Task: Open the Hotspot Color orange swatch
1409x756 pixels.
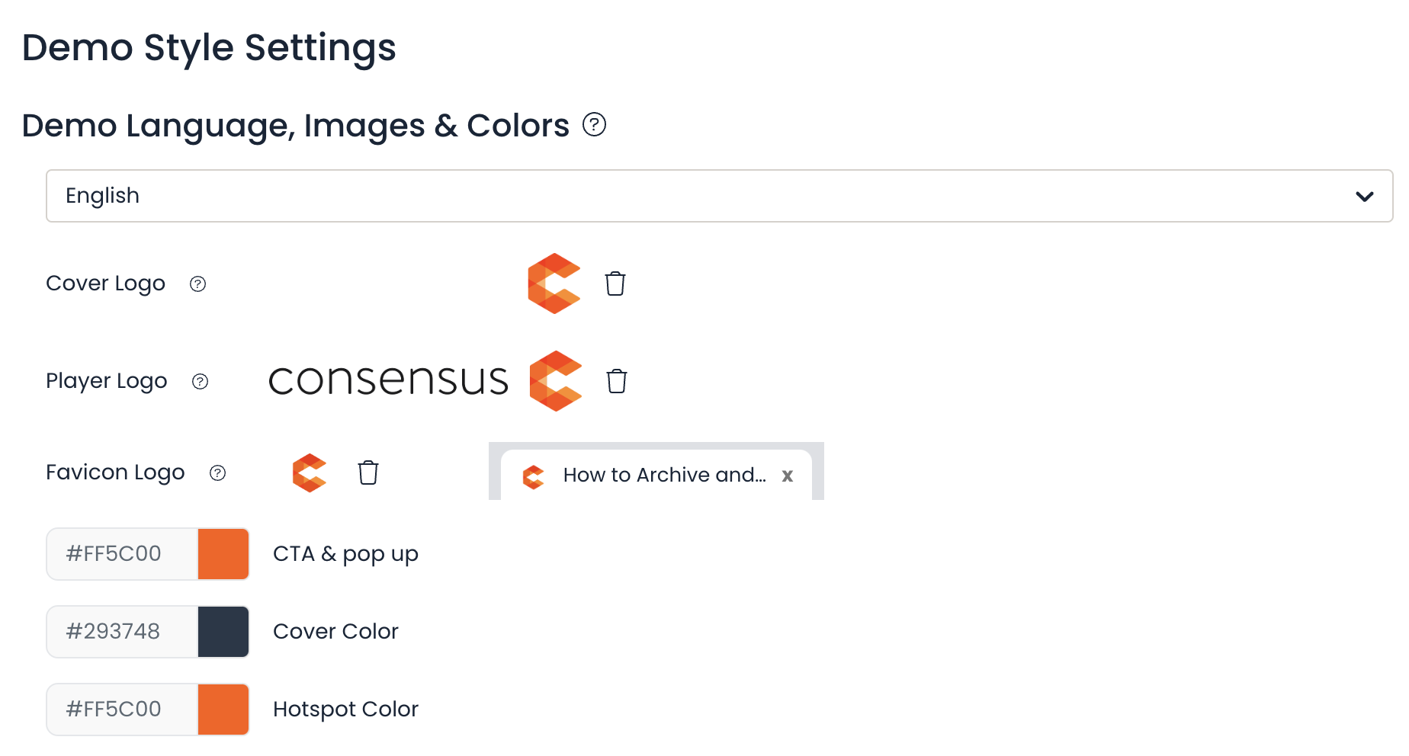Action: pos(223,710)
